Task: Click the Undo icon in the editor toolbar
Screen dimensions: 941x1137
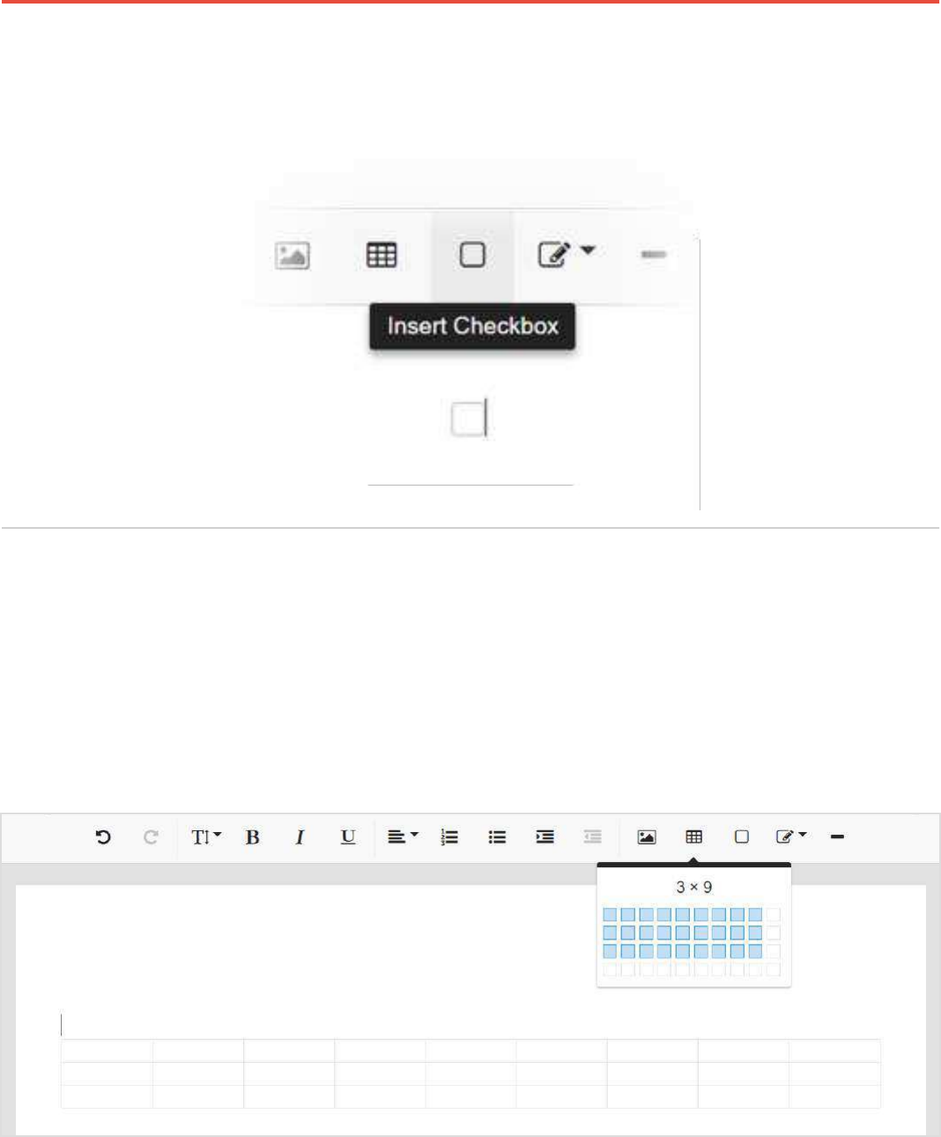Action: pyautogui.click(x=103, y=837)
